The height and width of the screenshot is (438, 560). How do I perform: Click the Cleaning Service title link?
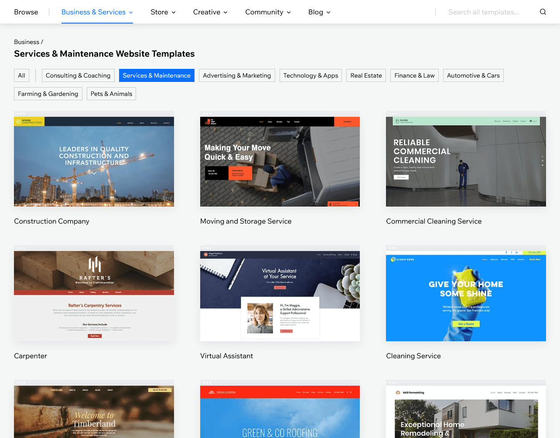tap(413, 356)
